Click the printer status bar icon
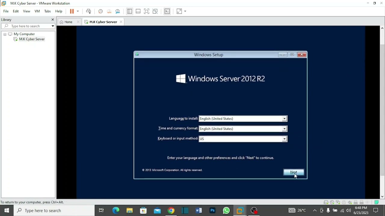The height and width of the screenshot is (216, 385). pos(344,202)
